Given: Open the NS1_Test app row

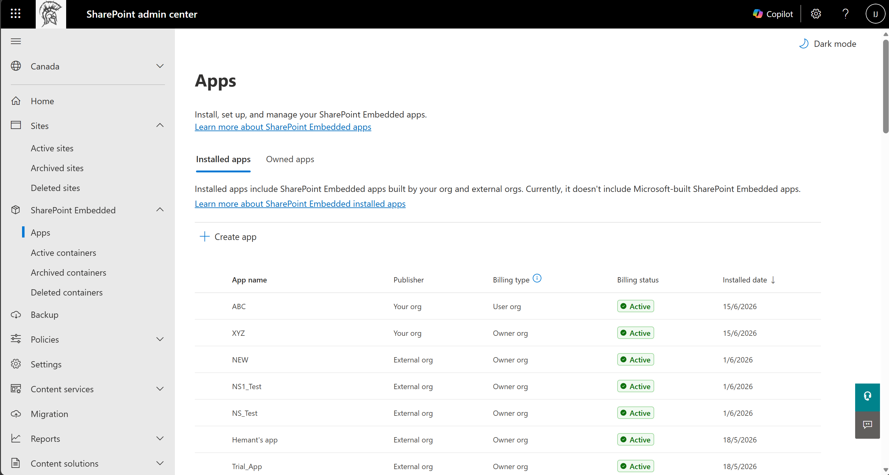Looking at the screenshot, I should tap(508, 386).
